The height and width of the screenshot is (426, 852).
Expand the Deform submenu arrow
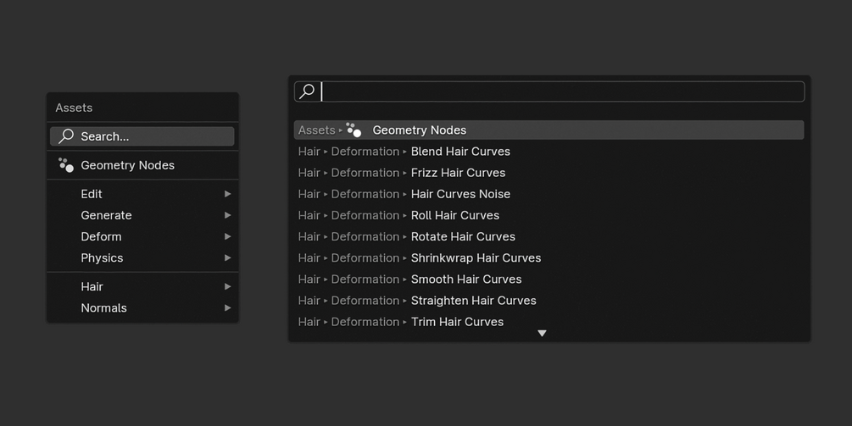tap(227, 236)
